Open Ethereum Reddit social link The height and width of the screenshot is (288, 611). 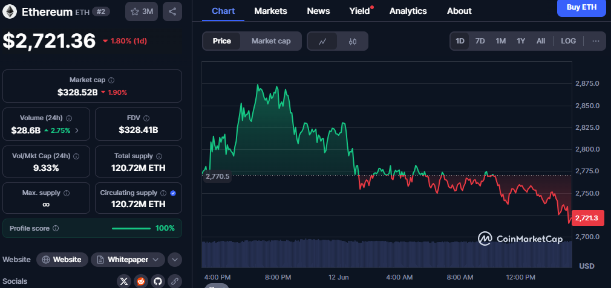pos(141,281)
